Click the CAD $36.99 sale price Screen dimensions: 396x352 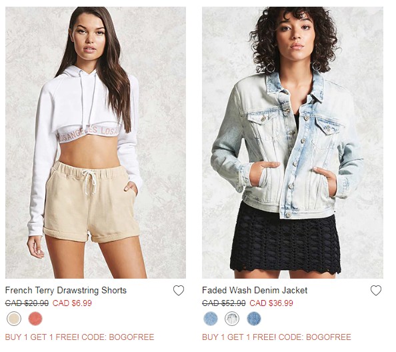click(271, 303)
